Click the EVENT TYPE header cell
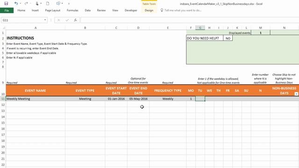Viewport: 299px width, 168px height. tap(85, 91)
